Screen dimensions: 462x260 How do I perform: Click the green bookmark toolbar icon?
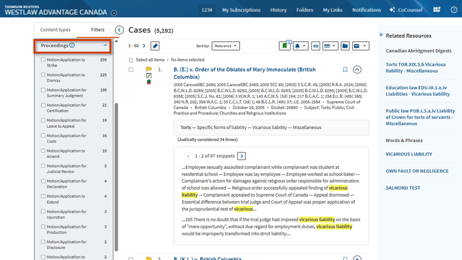pyautogui.click(x=284, y=46)
